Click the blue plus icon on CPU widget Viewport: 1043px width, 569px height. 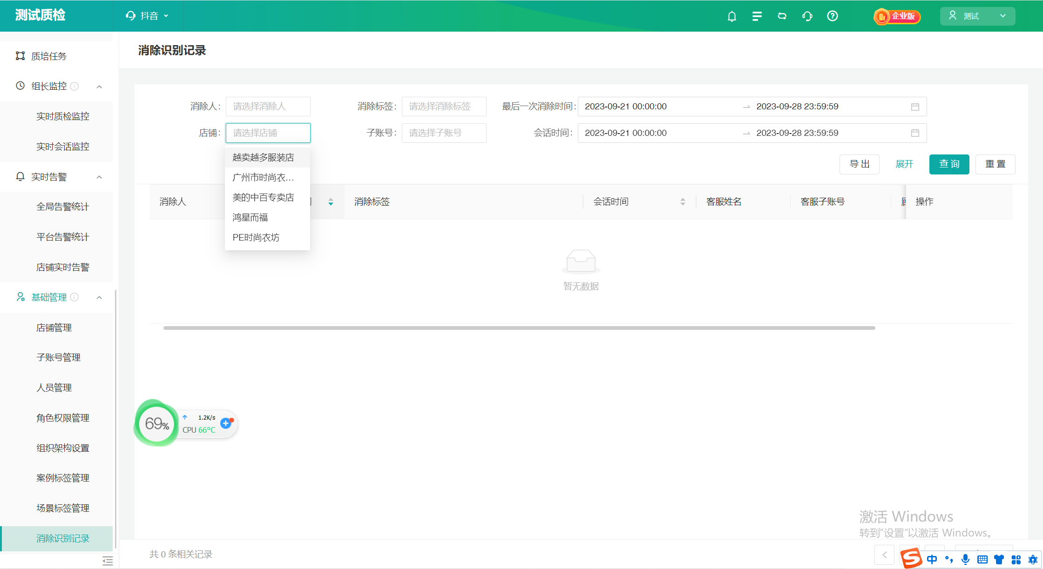[226, 423]
